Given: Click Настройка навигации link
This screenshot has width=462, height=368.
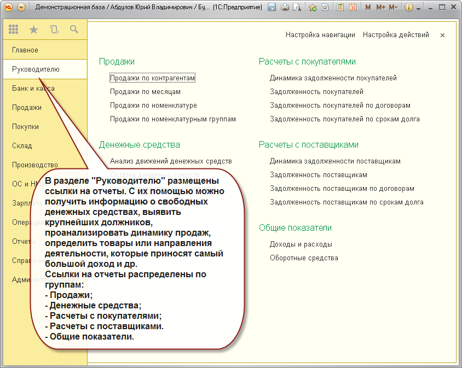Looking at the screenshot, I should [x=320, y=35].
